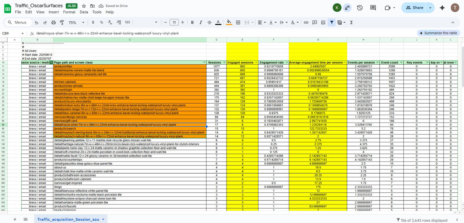Open the Data menu
The image size is (464, 223).
84,12
